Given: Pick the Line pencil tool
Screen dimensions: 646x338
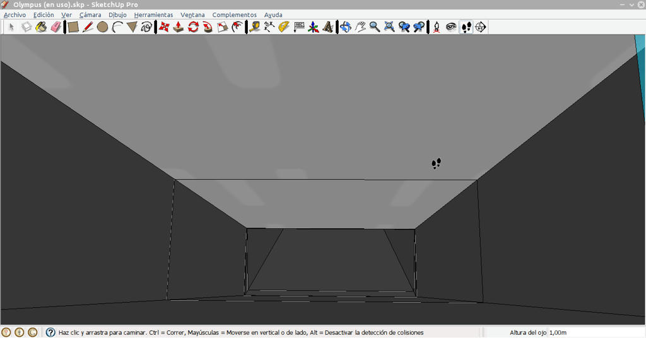Looking at the screenshot, I should (88, 27).
